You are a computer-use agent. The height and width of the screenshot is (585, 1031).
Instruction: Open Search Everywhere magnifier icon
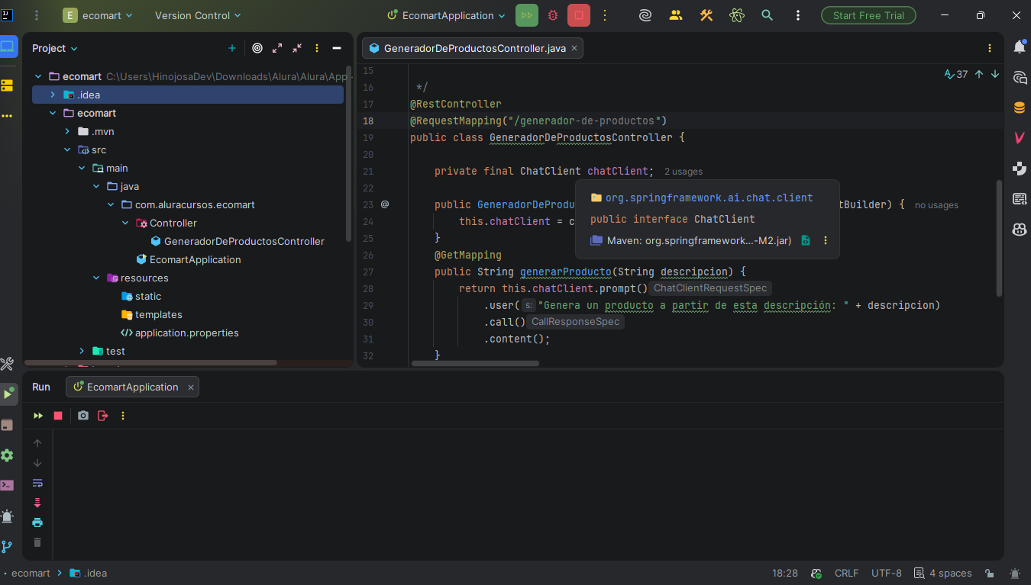(x=767, y=15)
